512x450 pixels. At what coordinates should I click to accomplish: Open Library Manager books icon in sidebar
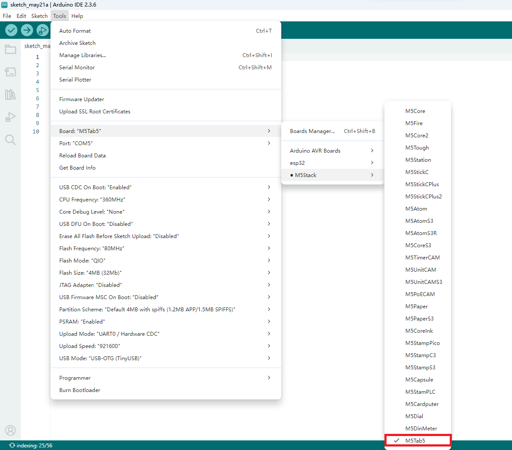pos(10,95)
